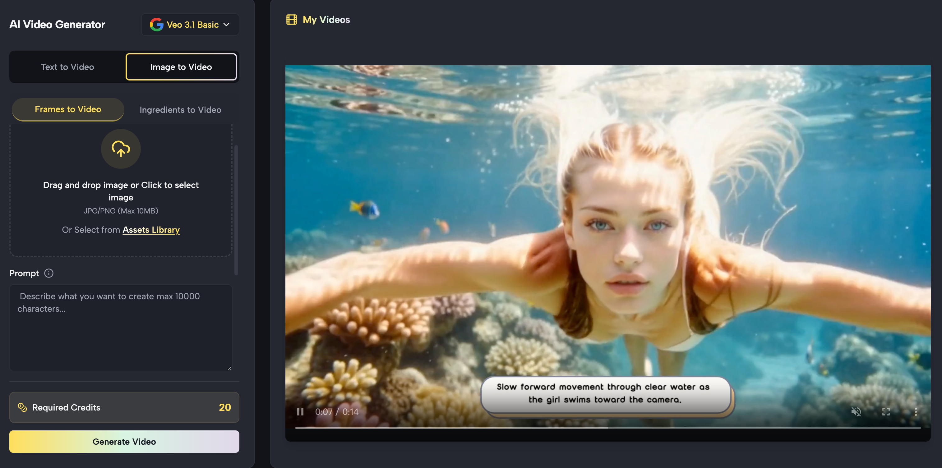Click the credits coin icon

22,407
